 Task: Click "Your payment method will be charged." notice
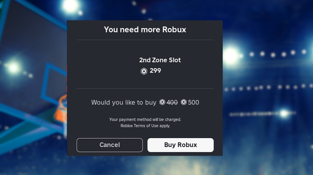[145, 120]
